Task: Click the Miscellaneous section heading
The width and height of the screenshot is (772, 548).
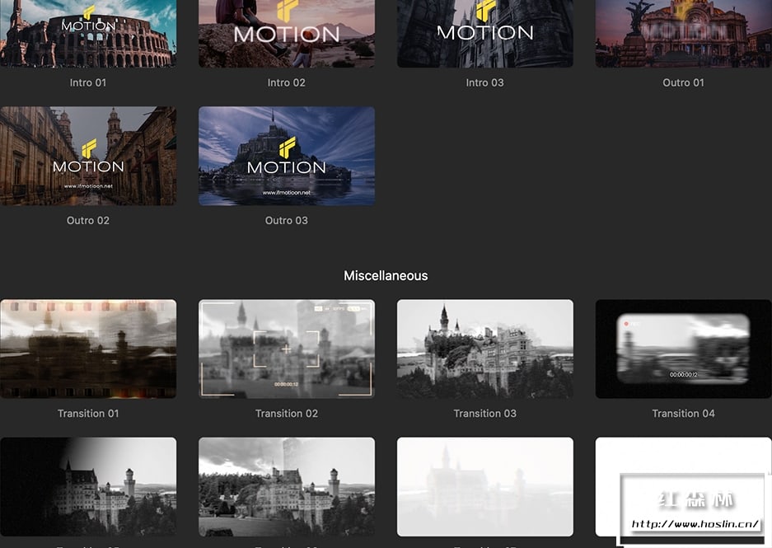Action: point(386,276)
